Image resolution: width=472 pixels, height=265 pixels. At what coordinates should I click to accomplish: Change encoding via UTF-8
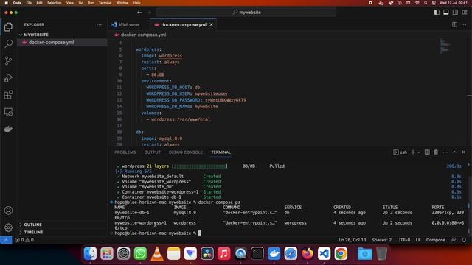pos(403,240)
